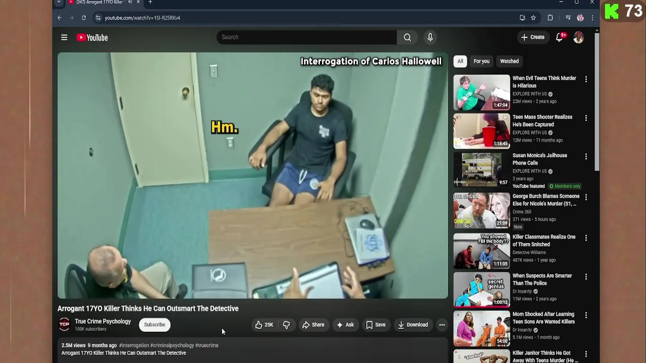The width and height of the screenshot is (646, 363).
Task: Open options for Teen Mass Shooter video
Action: click(586, 118)
